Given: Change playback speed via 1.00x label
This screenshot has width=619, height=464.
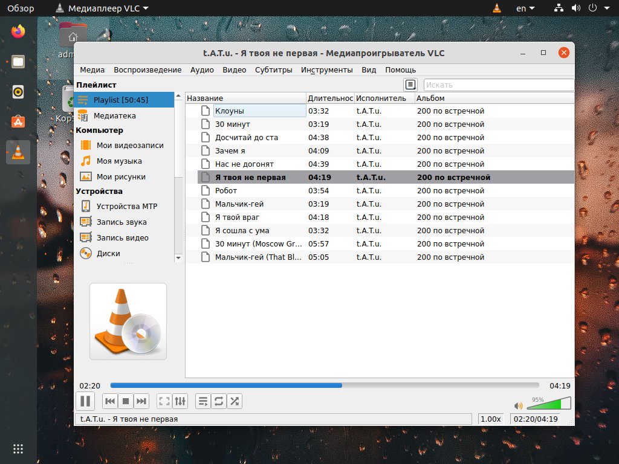Looking at the screenshot, I should point(490,419).
